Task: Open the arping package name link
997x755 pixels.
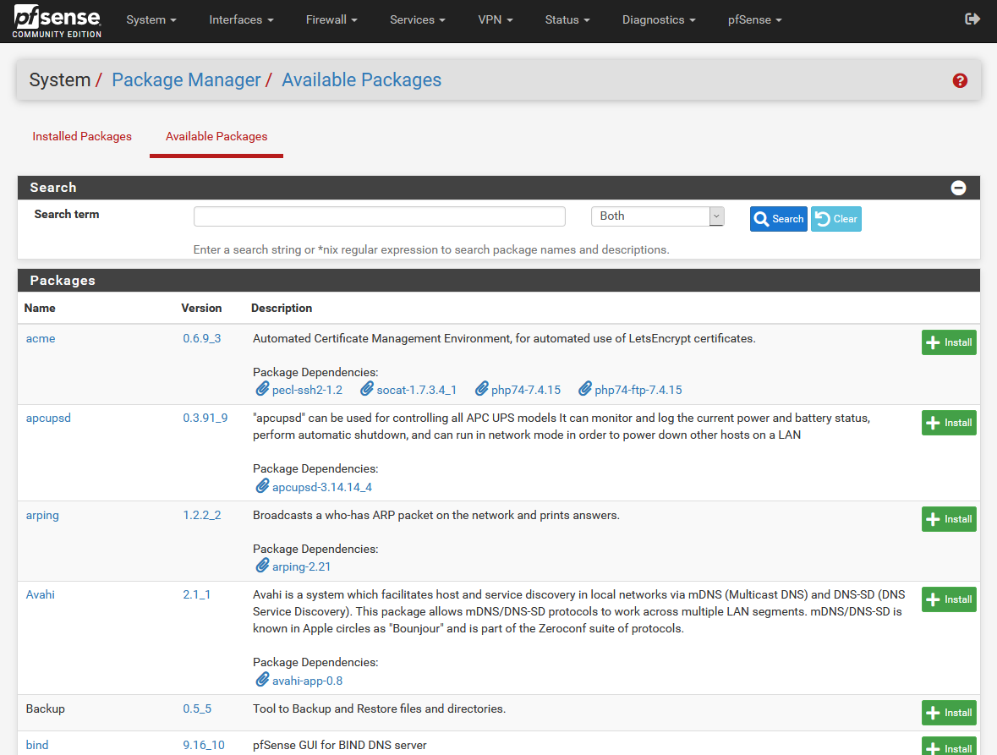Action: 42,516
